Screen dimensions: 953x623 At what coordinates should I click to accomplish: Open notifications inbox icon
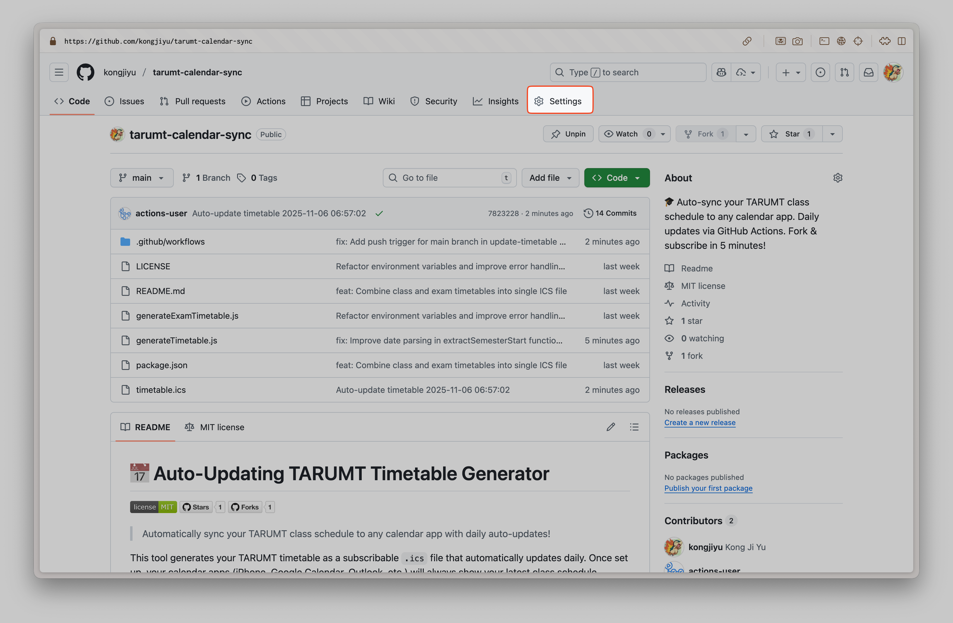(x=868, y=73)
